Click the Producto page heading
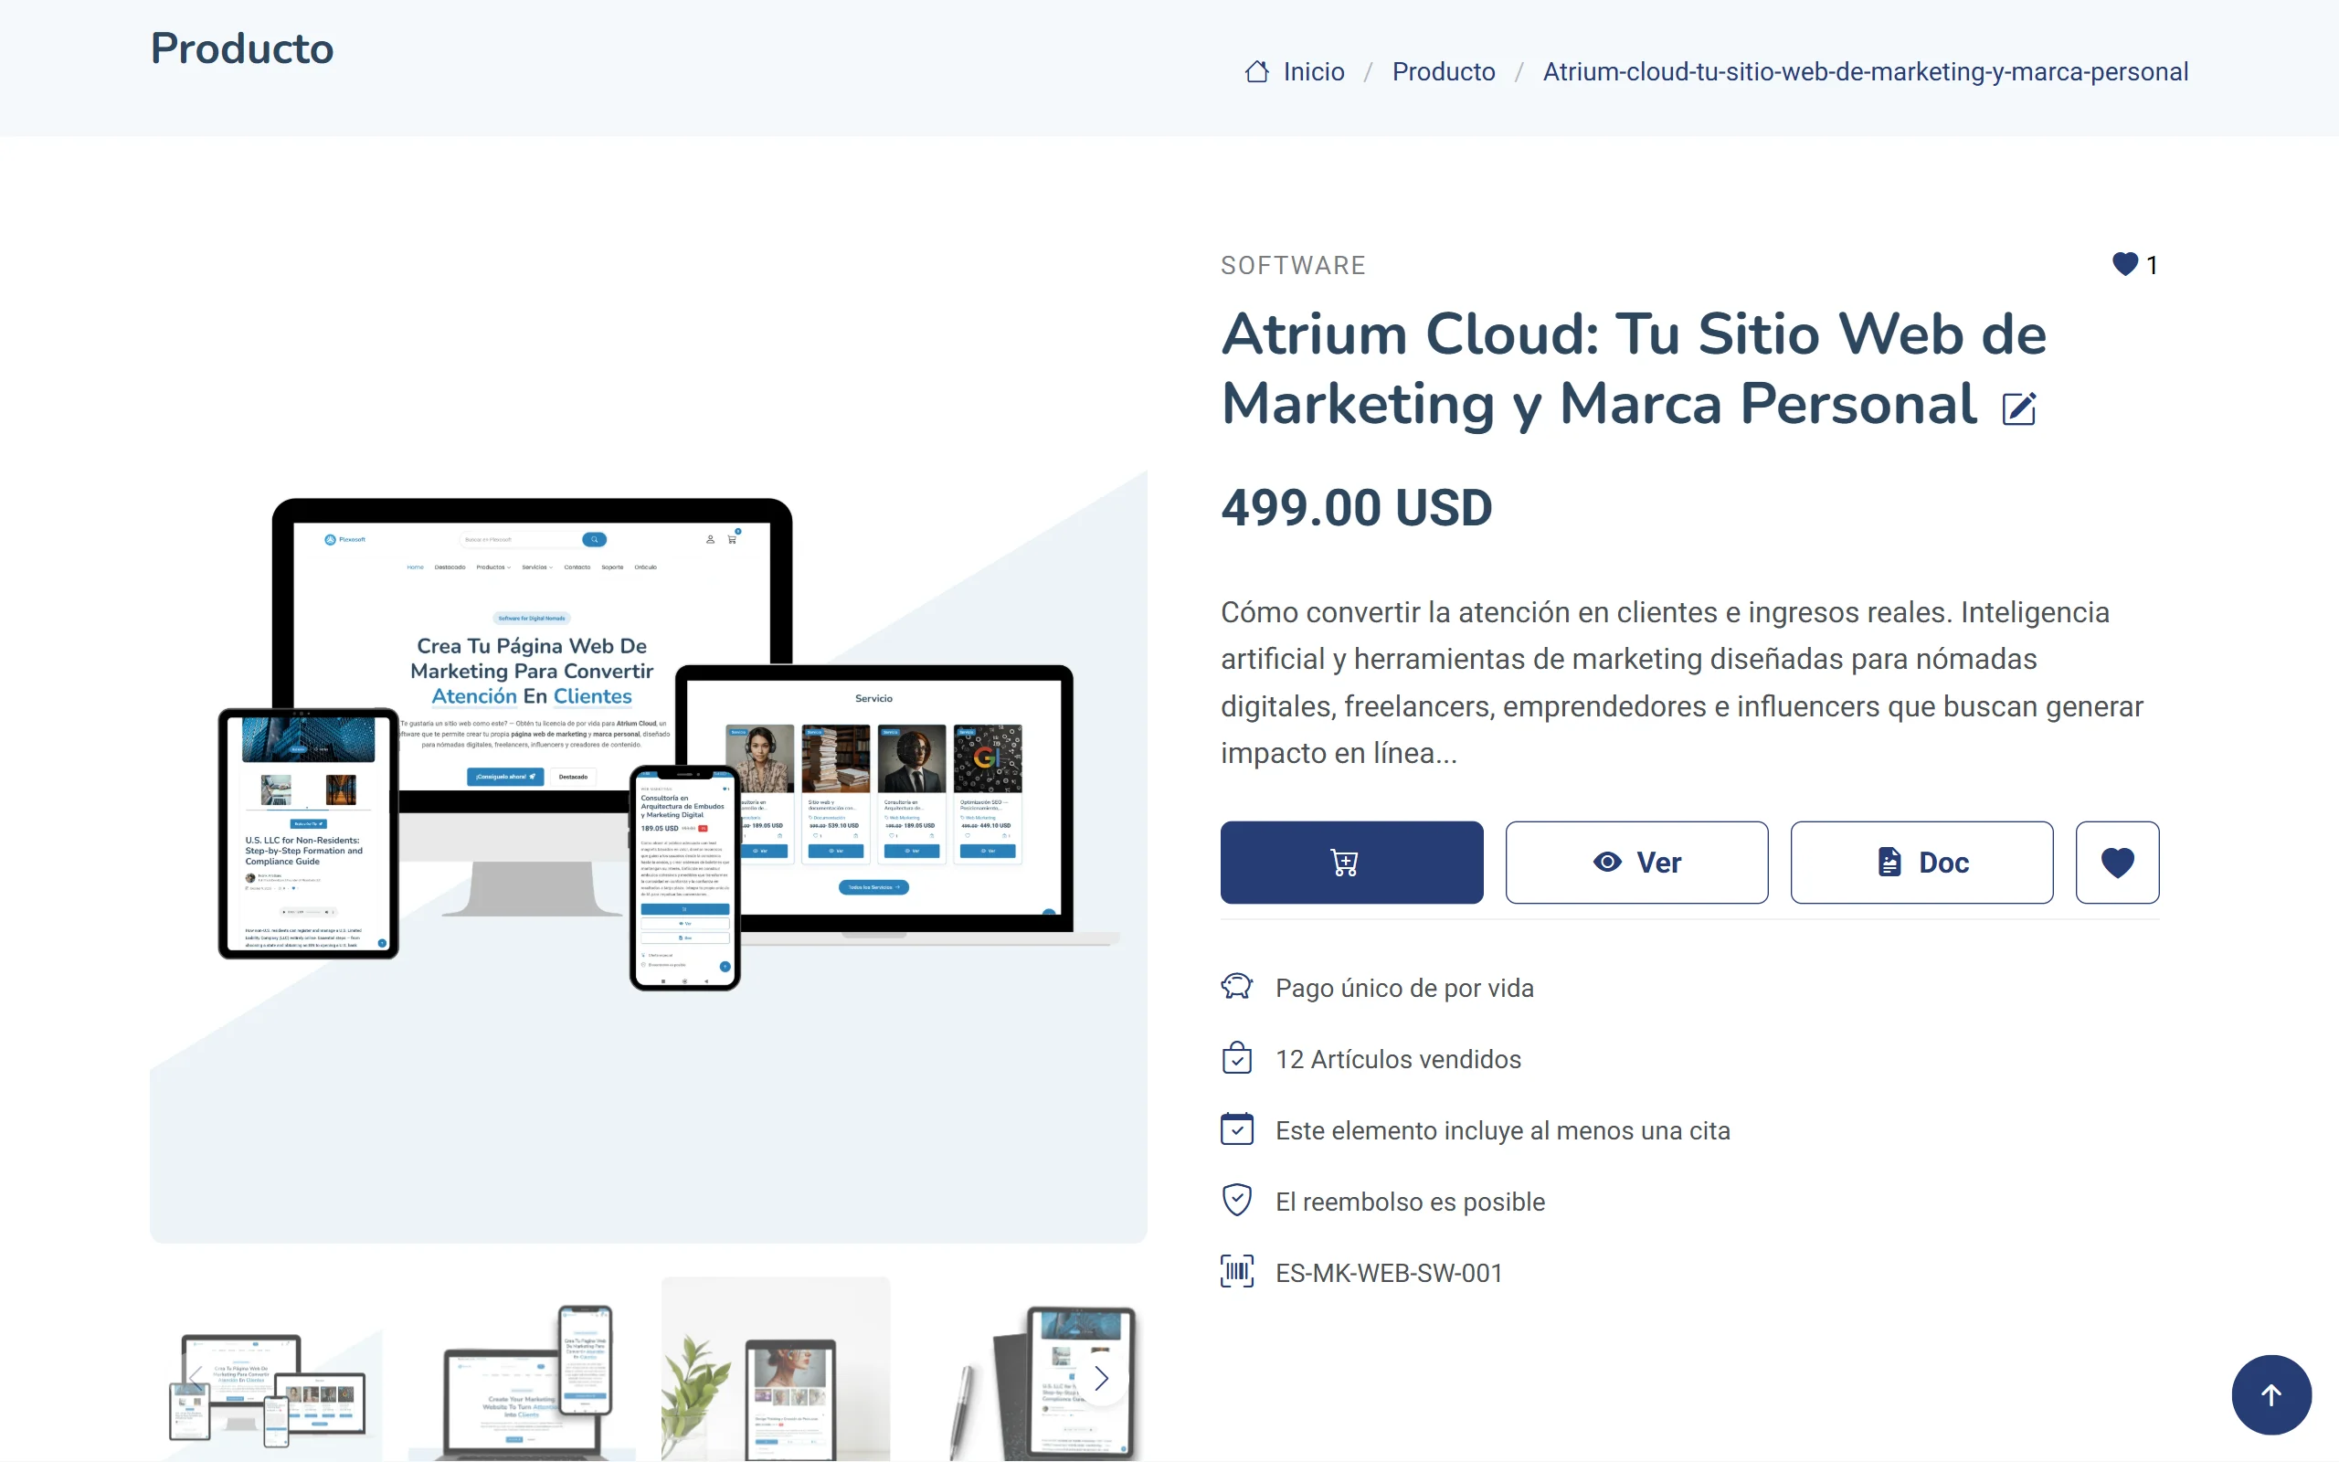This screenshot has height=1462, width=2339. (x=241, y=48)
